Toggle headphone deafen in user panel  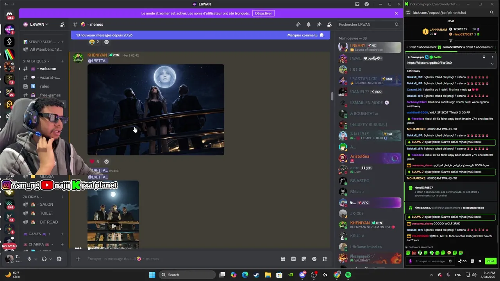tap(44, 259)
